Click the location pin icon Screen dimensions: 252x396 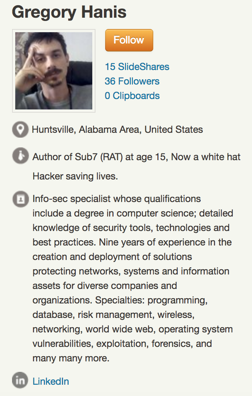pyautogui.click(x=20, y=130)
